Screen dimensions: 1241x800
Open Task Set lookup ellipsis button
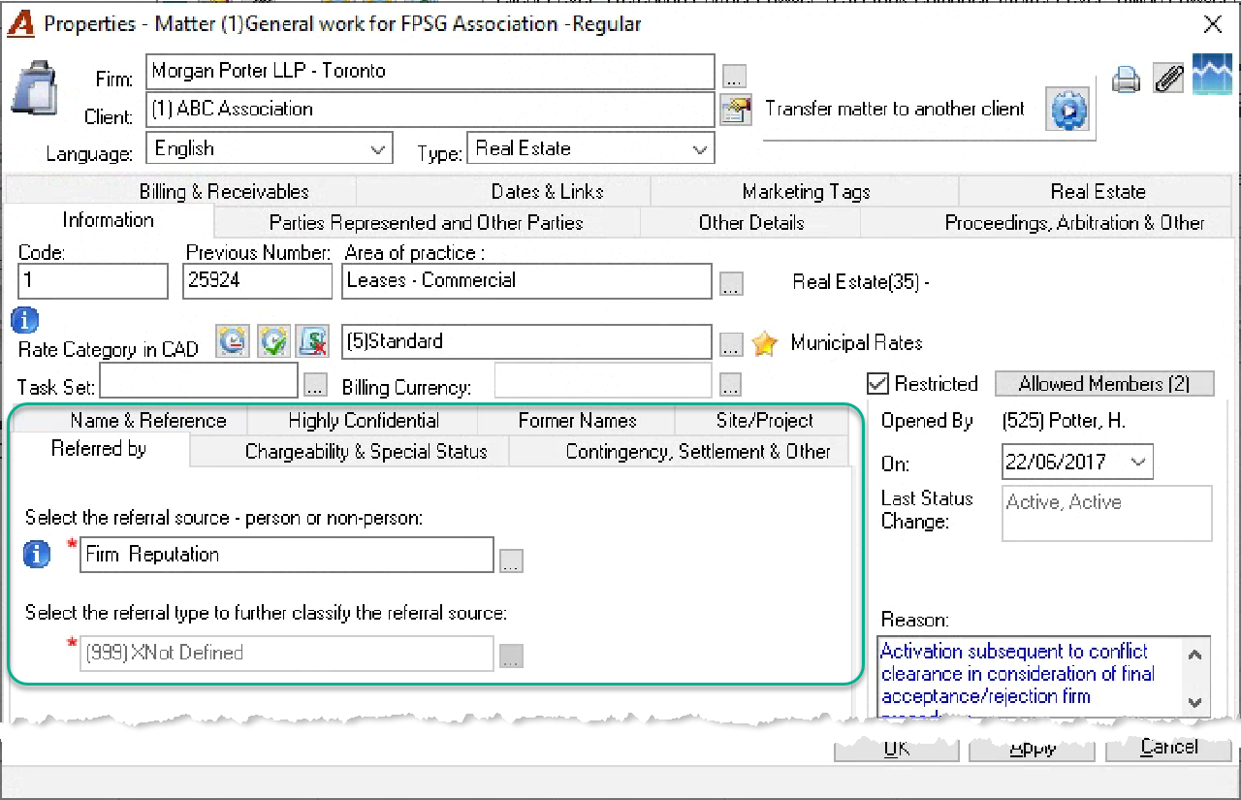[315, 385]
